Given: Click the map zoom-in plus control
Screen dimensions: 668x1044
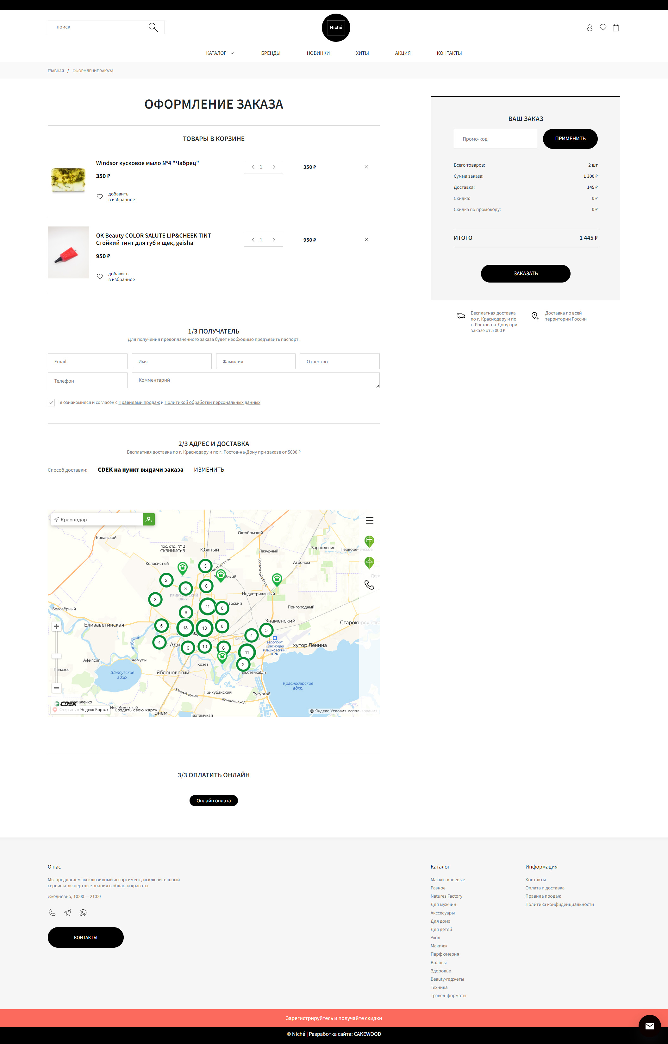Looking at the screenshot, I should coord(56,627).
